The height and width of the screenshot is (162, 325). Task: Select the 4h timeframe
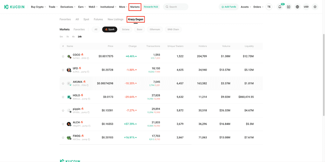click(x=73, y=37)
